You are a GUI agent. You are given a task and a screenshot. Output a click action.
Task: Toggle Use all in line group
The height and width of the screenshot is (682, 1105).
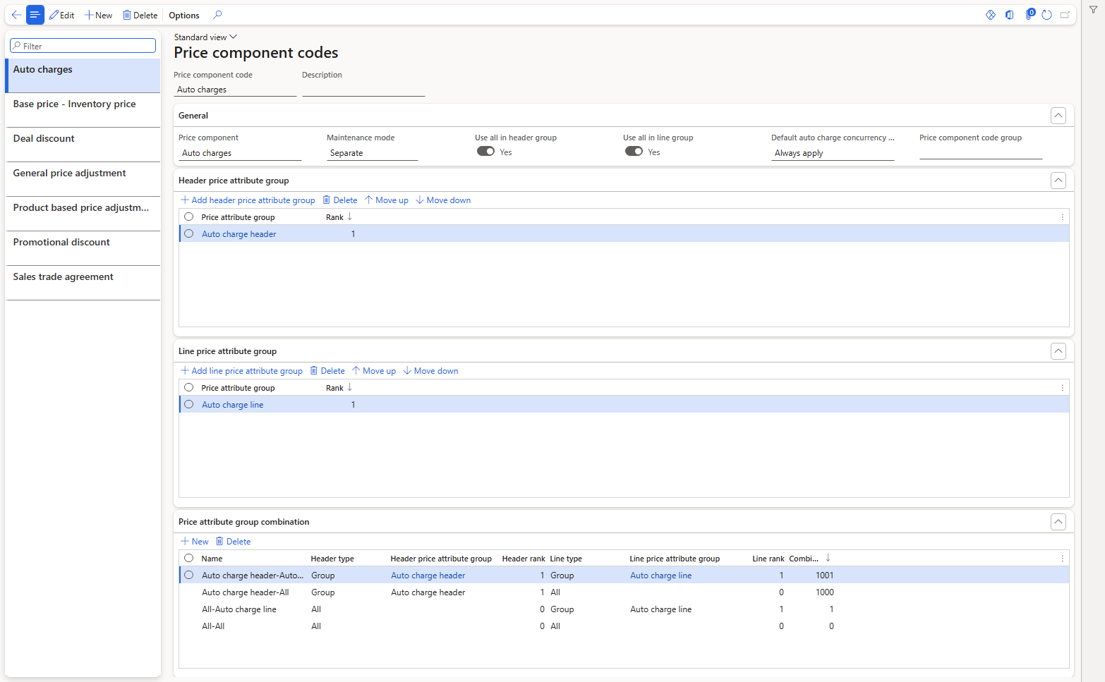pos(634,152)
